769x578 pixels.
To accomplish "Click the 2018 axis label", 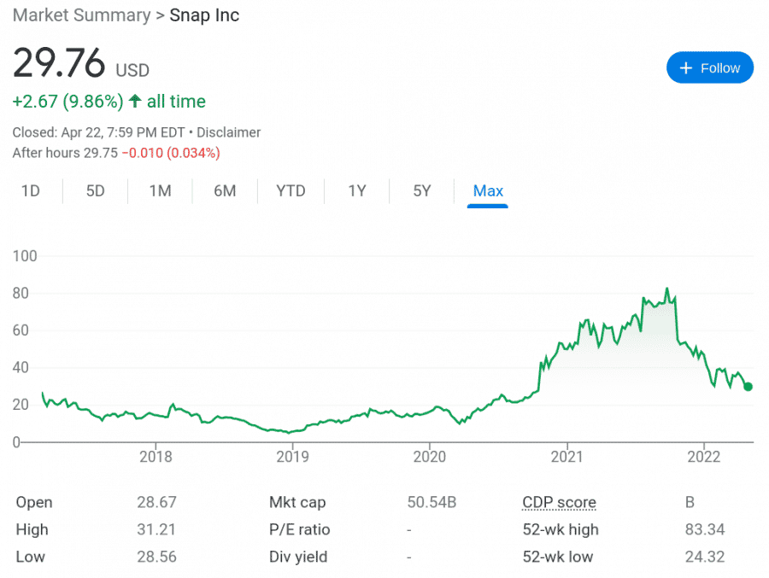I will pyautogui.click(x=156, y=457).
